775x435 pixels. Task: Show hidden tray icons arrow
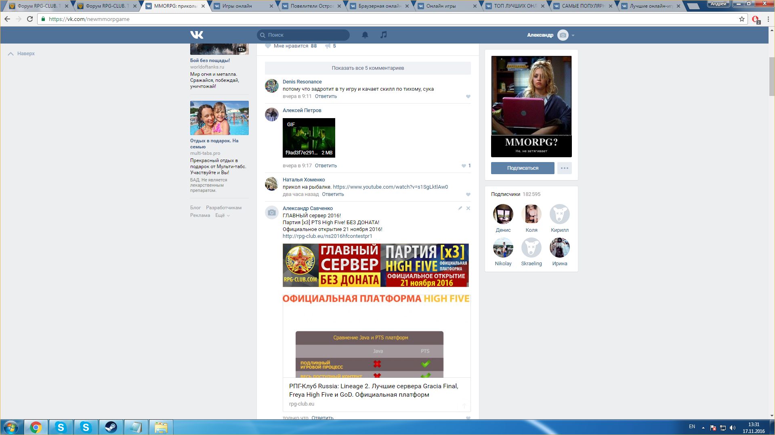pos(703,428)
